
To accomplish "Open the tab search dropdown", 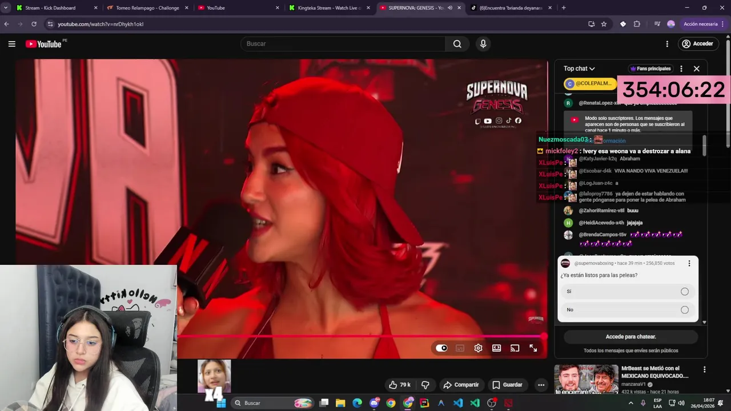I will pos(6,8).
